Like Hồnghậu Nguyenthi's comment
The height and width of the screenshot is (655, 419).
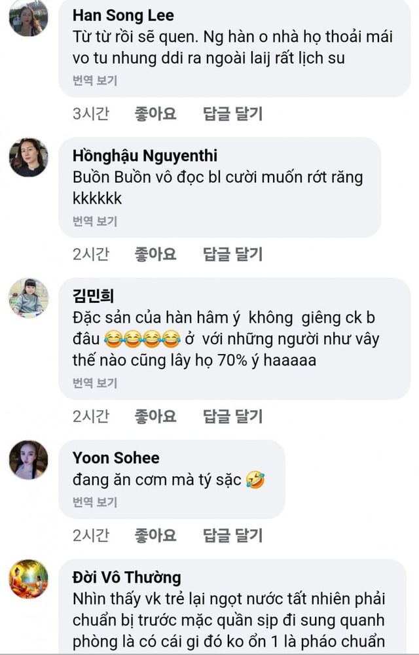click(x=155, y=254)
